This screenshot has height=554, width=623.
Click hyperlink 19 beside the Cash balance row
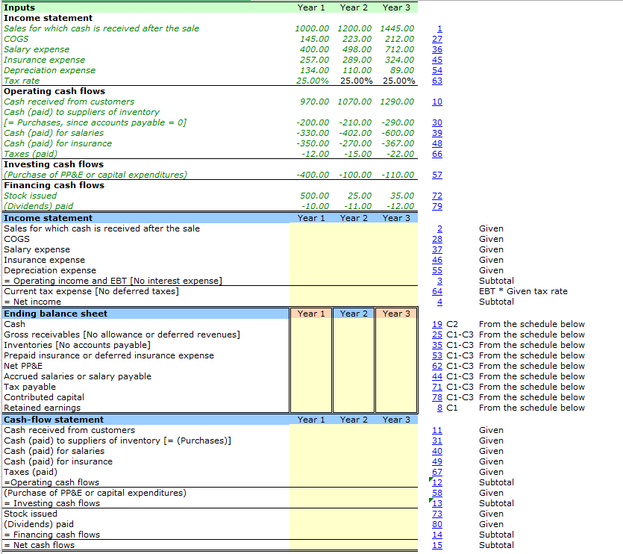[437, 324]
